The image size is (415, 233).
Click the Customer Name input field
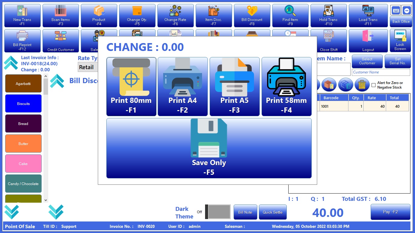(x=381, y=72)
